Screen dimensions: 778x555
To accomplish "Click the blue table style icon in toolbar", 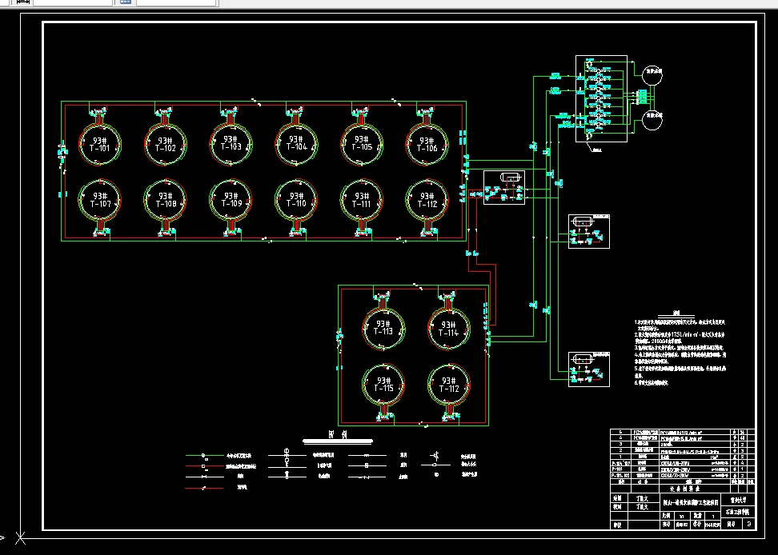I will 126,2.
